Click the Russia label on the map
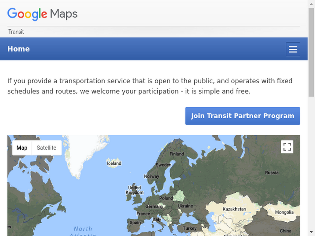Viewport: 315px width, 236px height. click(x=272, y=173)
